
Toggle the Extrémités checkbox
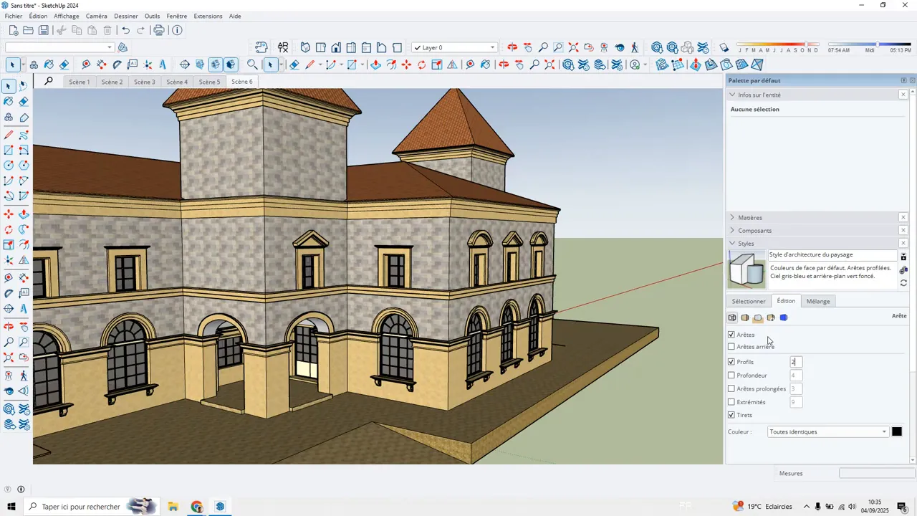tap(731, 402)
